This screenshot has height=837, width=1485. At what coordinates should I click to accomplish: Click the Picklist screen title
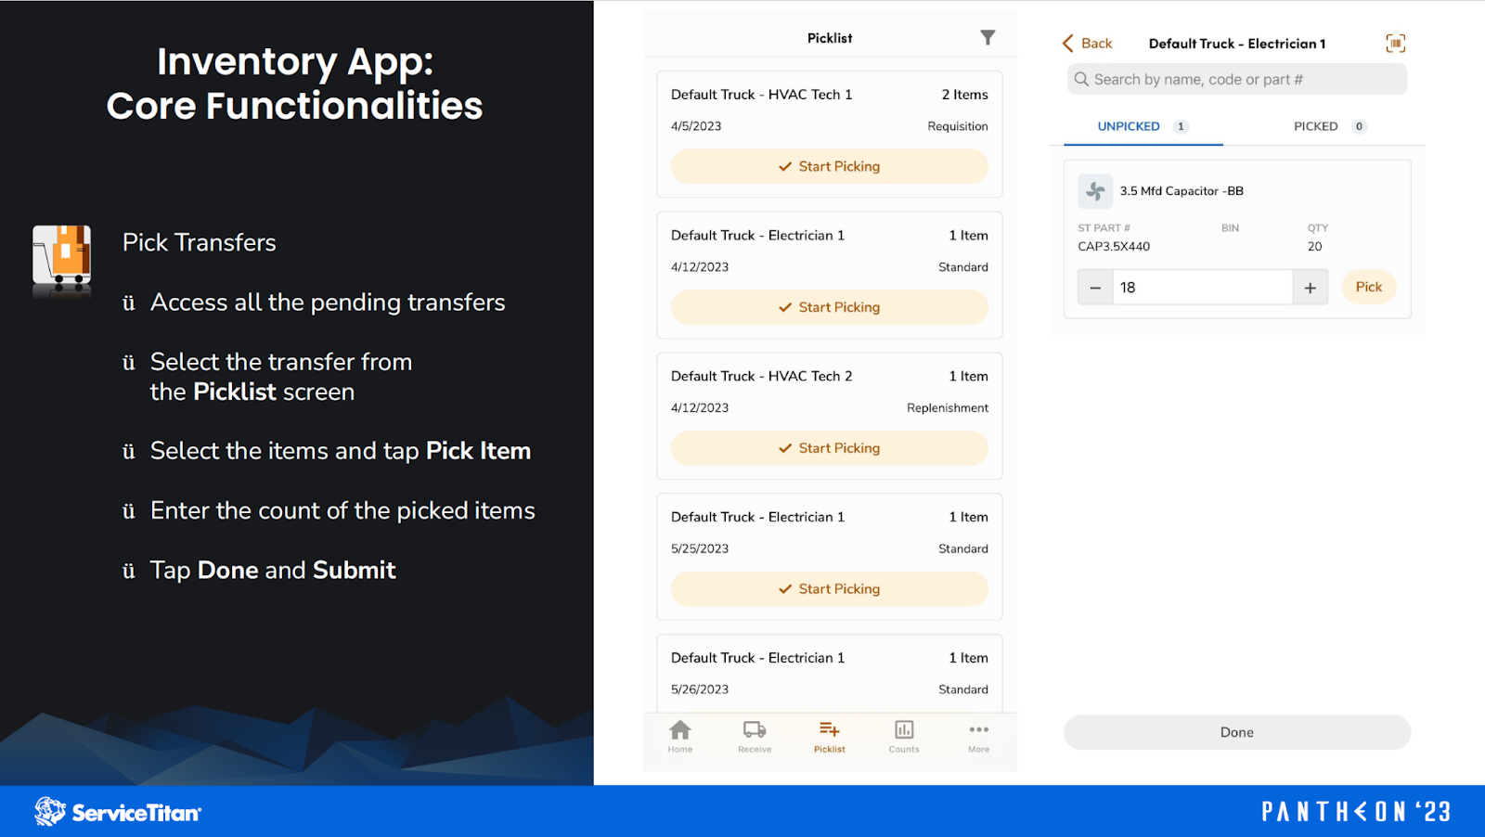tap(830, 38)
